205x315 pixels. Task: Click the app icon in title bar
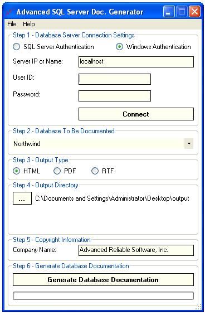pos(9,12)
